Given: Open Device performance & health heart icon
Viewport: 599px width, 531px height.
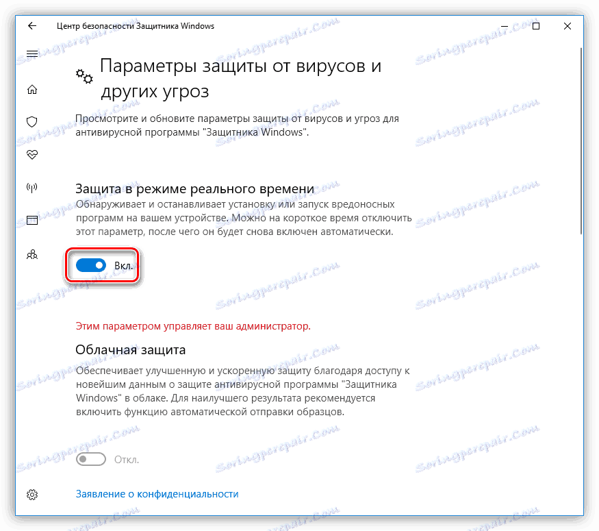Looking at the screenshot, I should (31, 154).
